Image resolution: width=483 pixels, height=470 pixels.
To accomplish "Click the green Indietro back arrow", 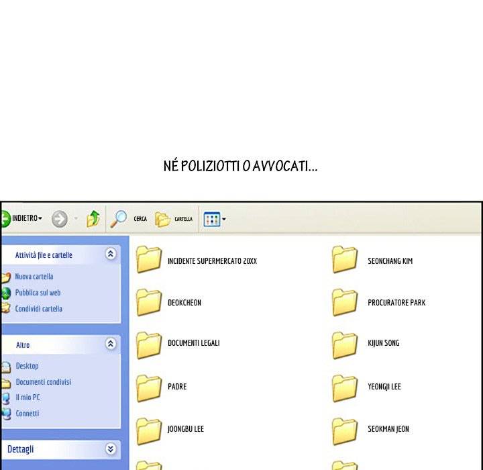I will 5,219.
